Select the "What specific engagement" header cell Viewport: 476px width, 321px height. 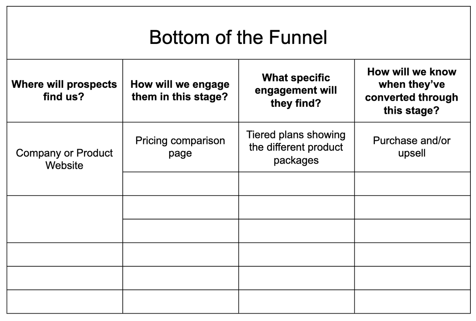point(296,90)
